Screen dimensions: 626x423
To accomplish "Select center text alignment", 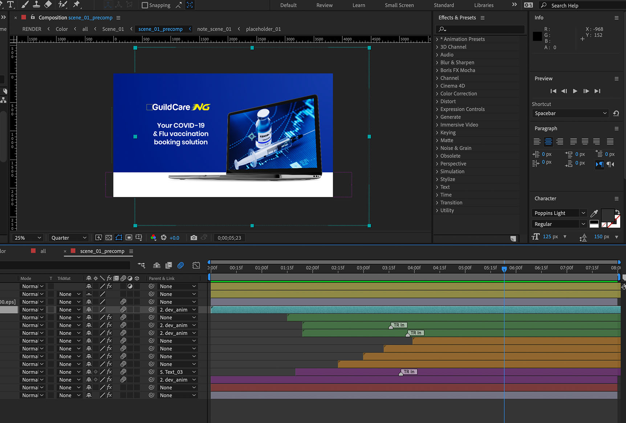I will click(548, 141).
